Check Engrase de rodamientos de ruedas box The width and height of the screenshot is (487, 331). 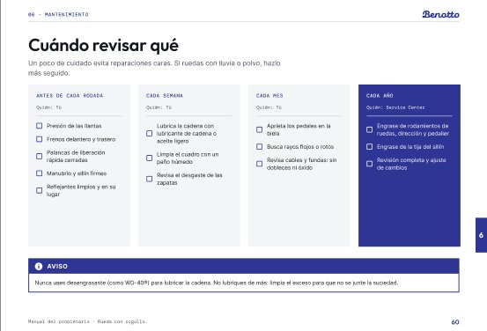(369, 129)
